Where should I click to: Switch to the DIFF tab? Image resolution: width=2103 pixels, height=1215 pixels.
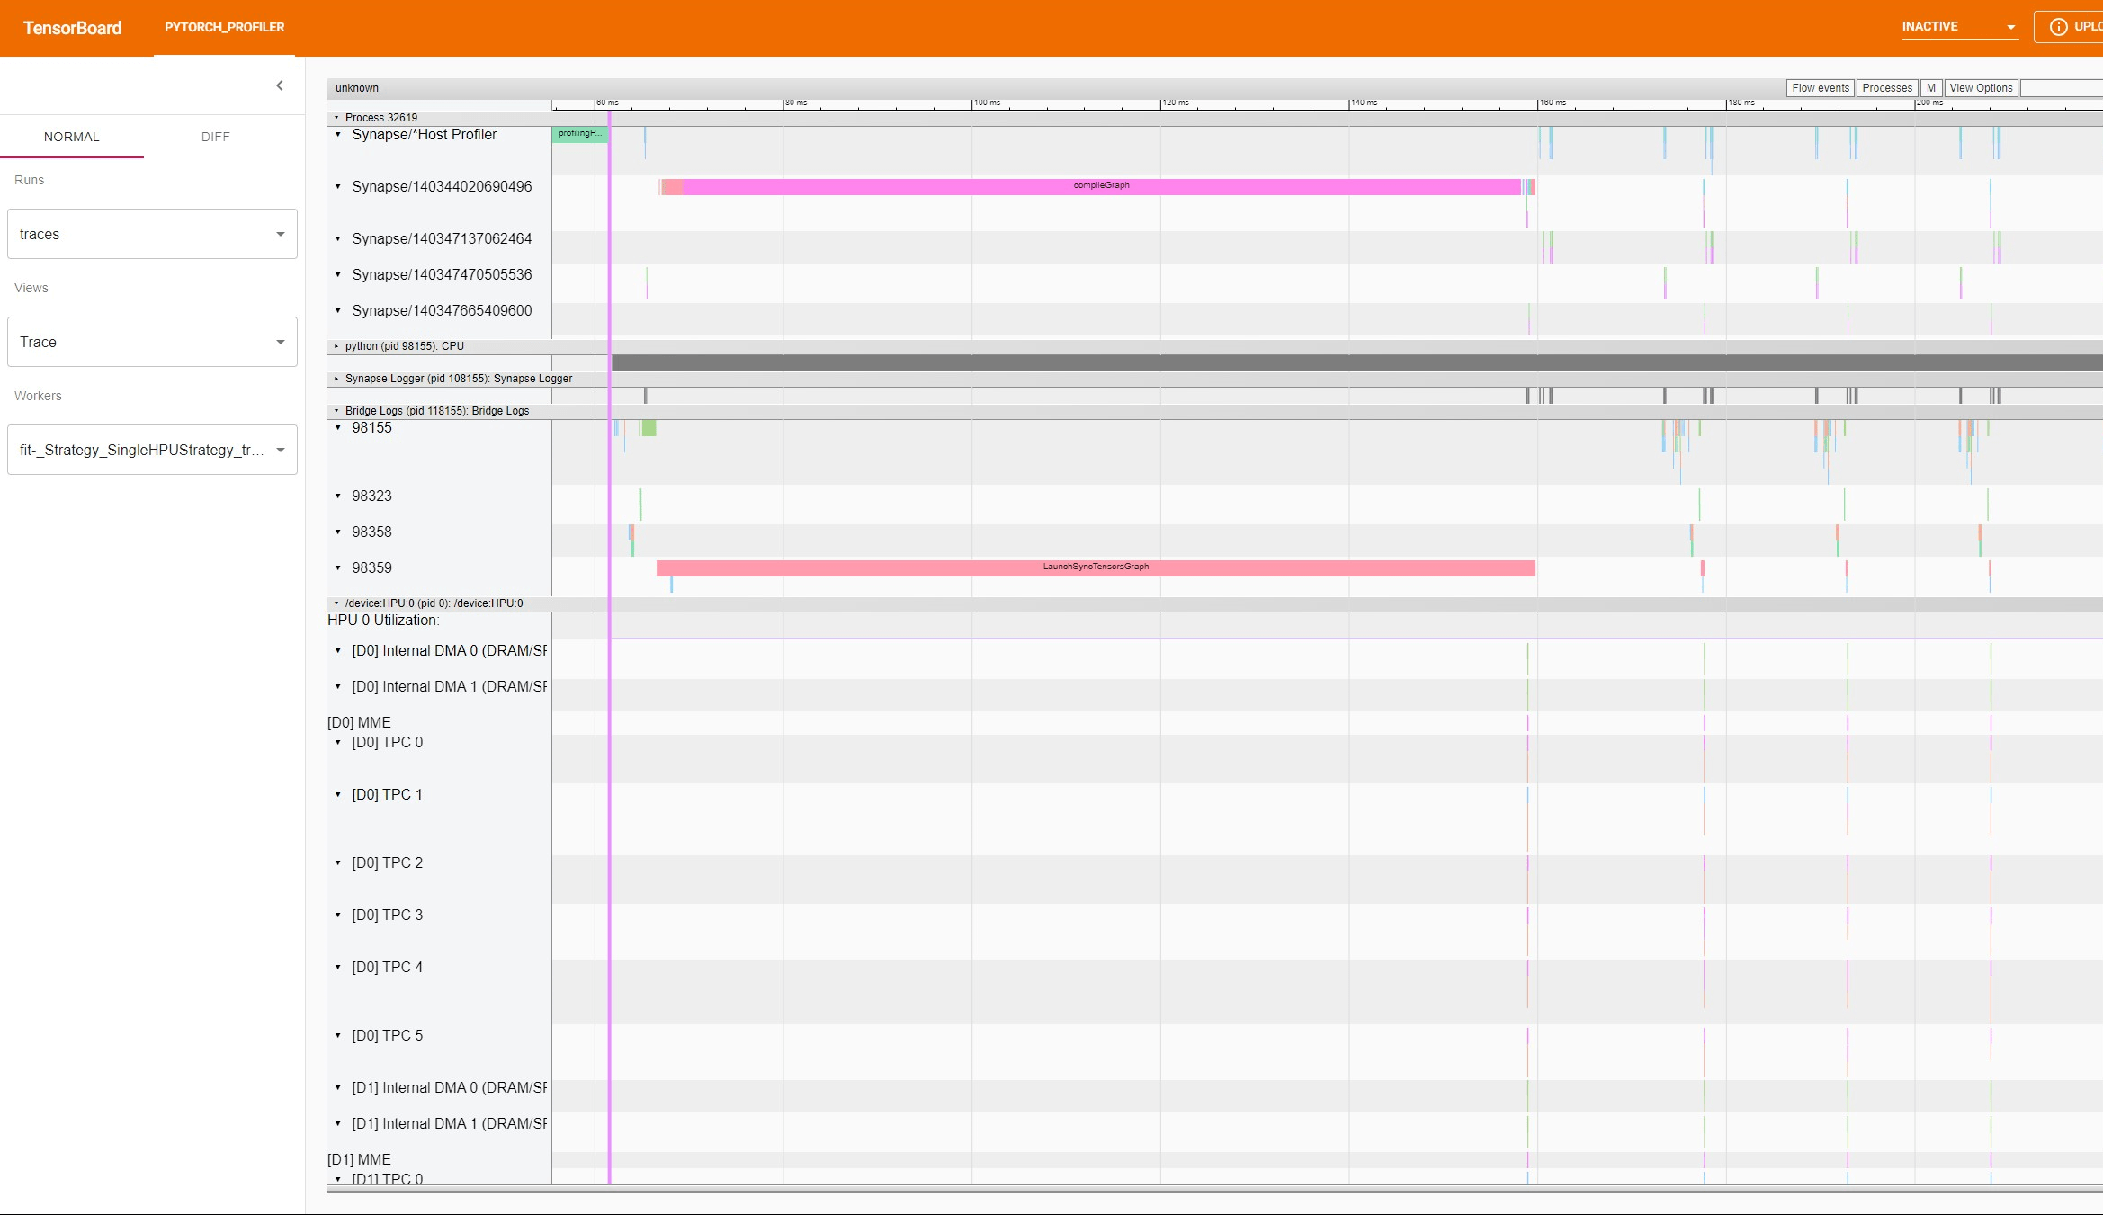tap(215, 137)
